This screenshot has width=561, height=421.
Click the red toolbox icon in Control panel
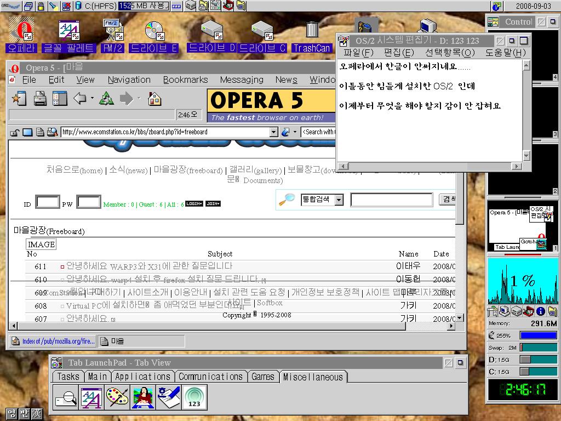[x=529, y=311]
